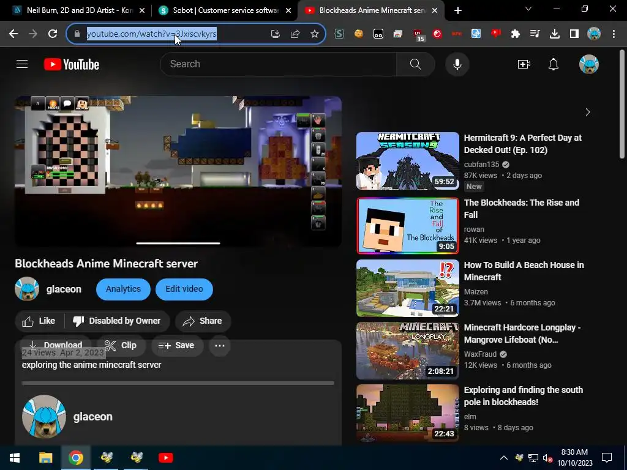Click the network icon in the system tray
The width and height of the screenshot is (627, 470).
(x=533, y=458)
